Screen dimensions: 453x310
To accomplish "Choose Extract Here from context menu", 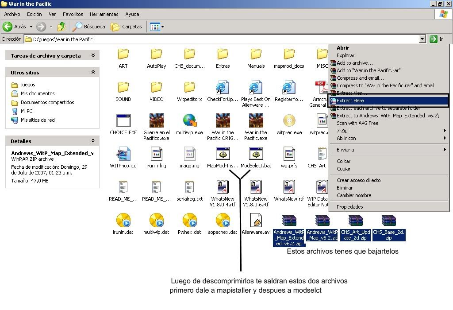I will (x=389, y=101).
